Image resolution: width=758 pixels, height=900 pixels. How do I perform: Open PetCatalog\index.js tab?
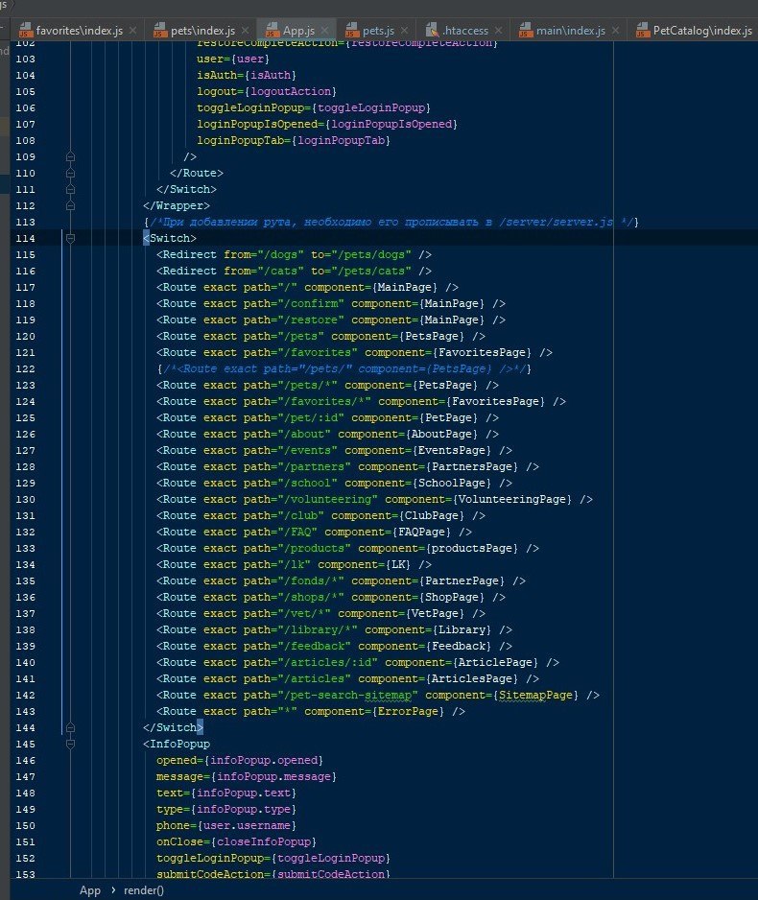pyautogui.click(x=702, y=31)
